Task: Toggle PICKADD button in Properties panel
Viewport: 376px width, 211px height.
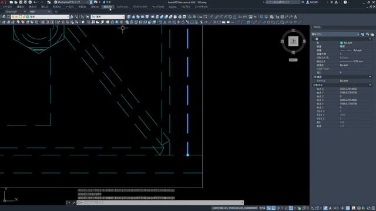Action: [363, 34]
